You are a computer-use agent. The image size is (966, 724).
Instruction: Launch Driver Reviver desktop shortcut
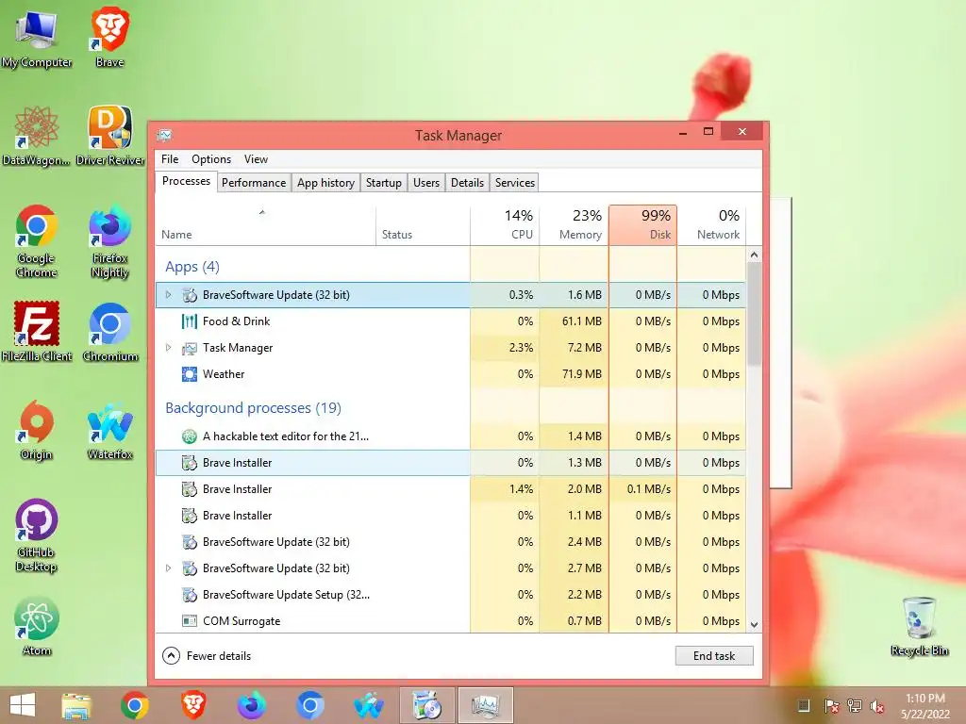(109, 136)
